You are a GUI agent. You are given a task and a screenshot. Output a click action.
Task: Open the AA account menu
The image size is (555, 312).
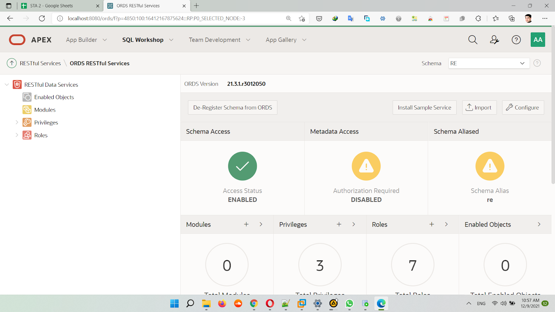(x=538, y=40)
